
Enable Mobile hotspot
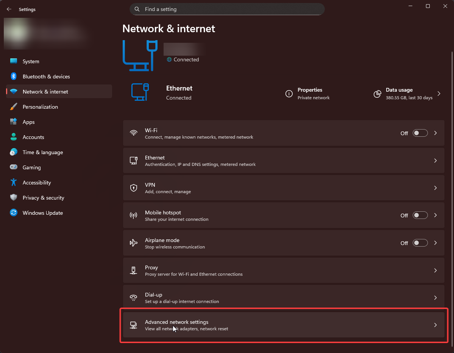420,215
